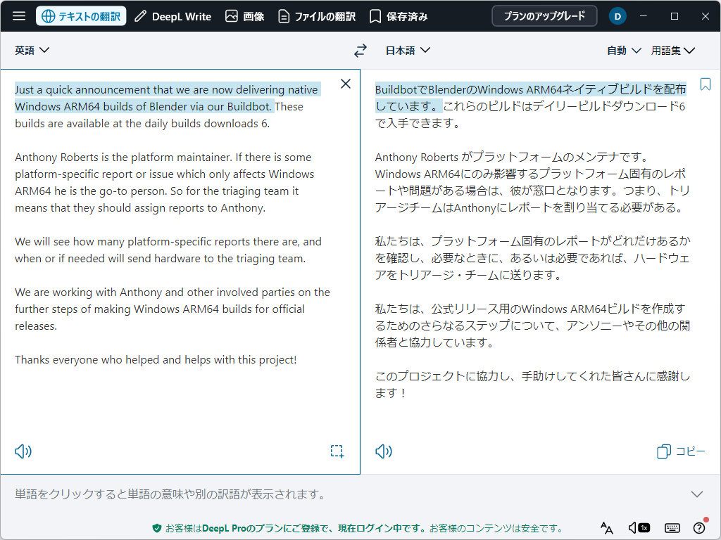Open keyboard input options
721x540 pixels.
672,527
